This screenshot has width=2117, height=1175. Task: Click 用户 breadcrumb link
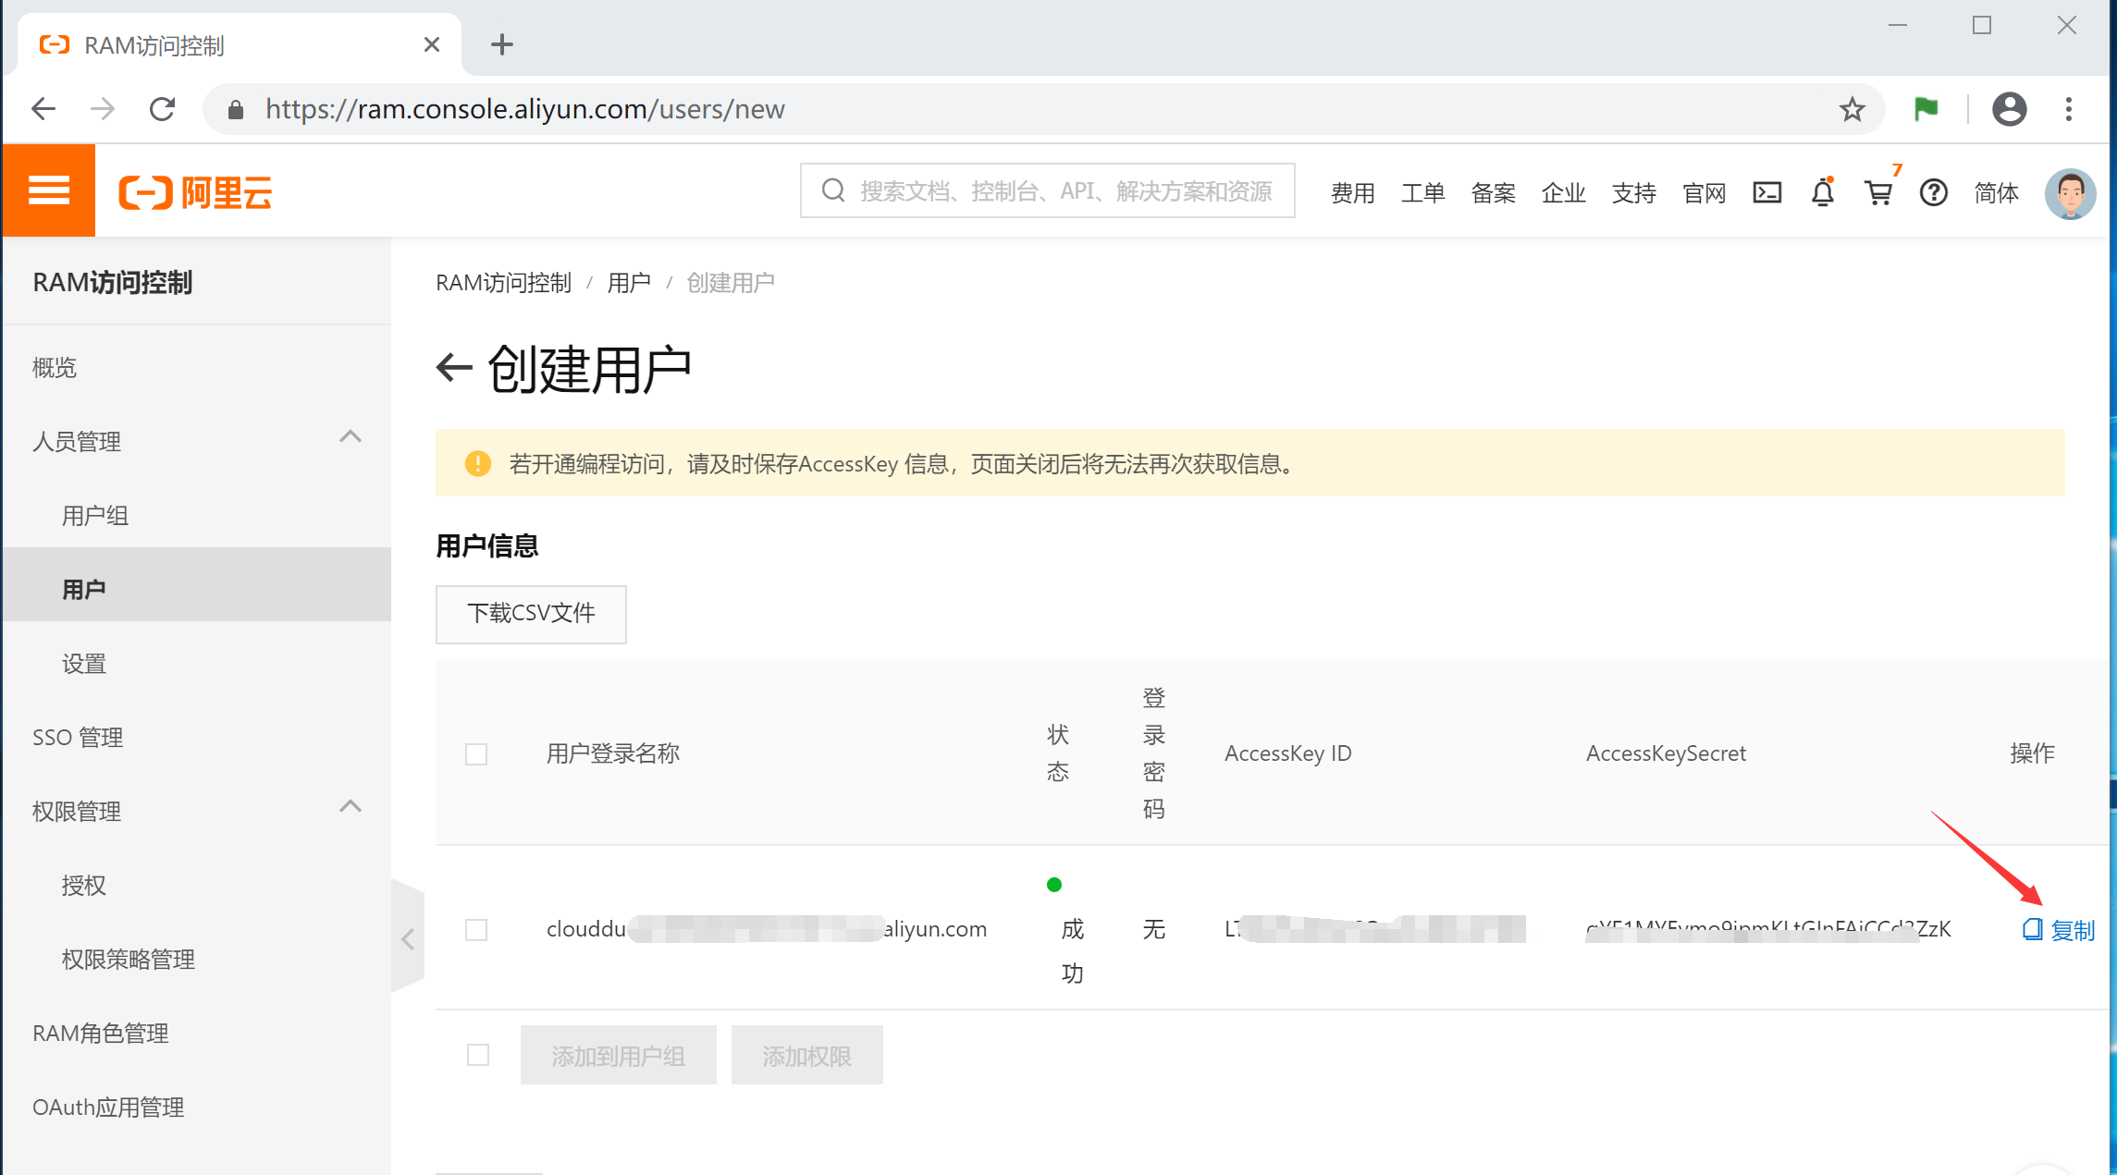click(x=629, y=283)
